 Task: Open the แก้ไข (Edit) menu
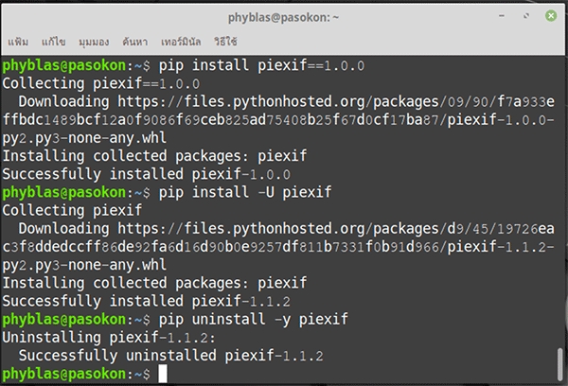click(x=51, y=43)
